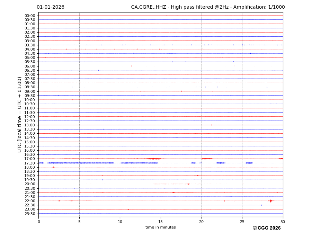
Task: Select the 23:30 row time label
Action: (x=29, y=214)
